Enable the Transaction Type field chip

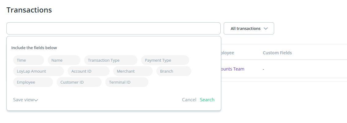pyautogui.click(x=110, y=60)
